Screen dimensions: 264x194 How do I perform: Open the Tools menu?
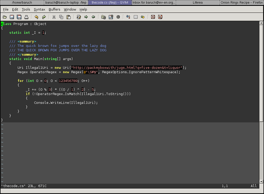26,9
